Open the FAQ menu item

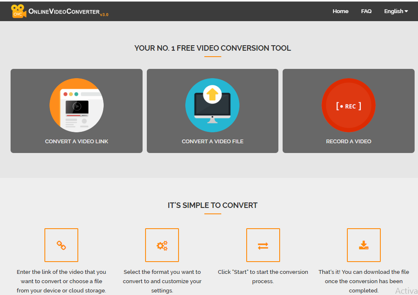(366, 11)
